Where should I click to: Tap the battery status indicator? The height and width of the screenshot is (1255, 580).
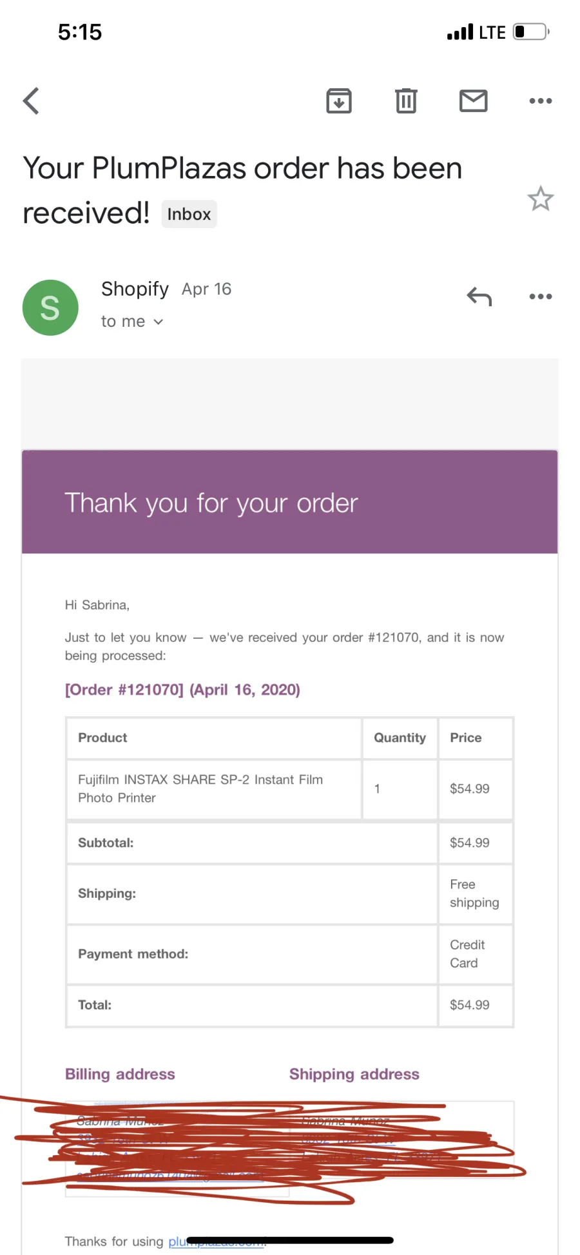531,32
